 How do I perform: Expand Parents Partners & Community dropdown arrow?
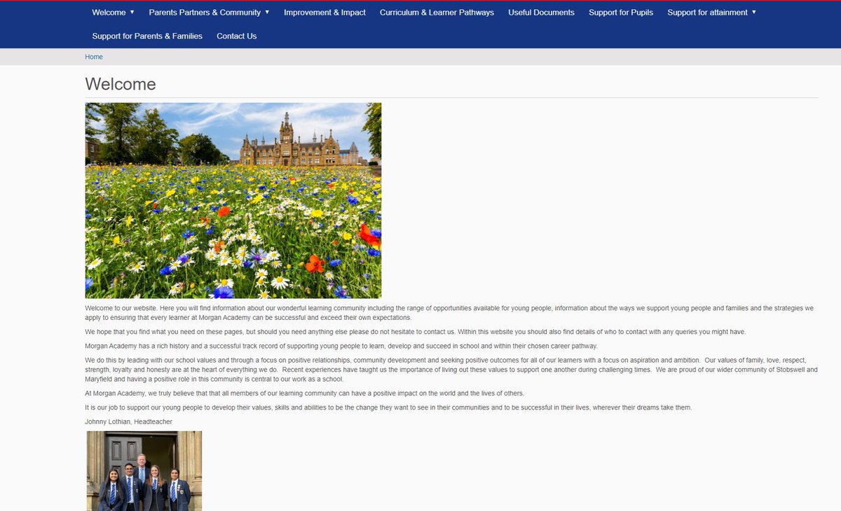(267, 12)
